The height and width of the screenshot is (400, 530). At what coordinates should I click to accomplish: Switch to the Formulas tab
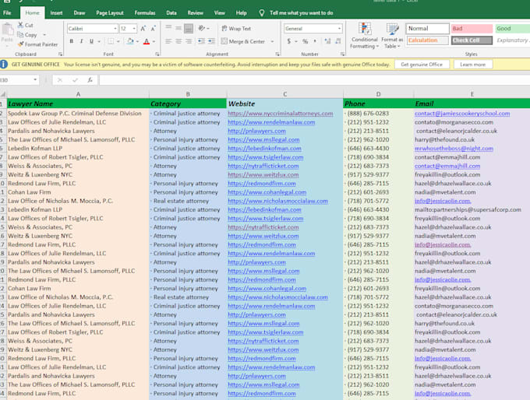[145, 12]
